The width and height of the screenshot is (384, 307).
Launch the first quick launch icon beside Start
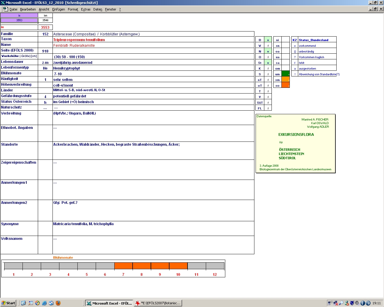point(23,303)
